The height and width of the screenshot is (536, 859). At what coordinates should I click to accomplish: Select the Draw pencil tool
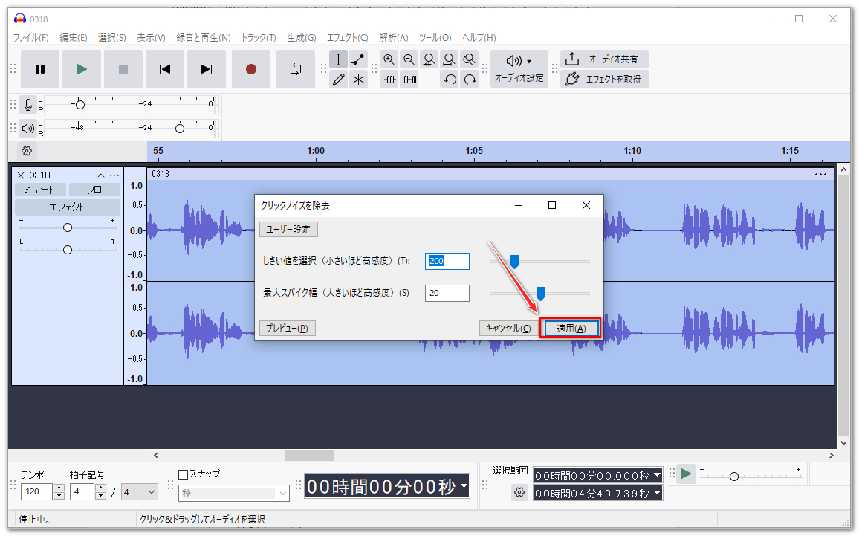[x=339, y=80]
